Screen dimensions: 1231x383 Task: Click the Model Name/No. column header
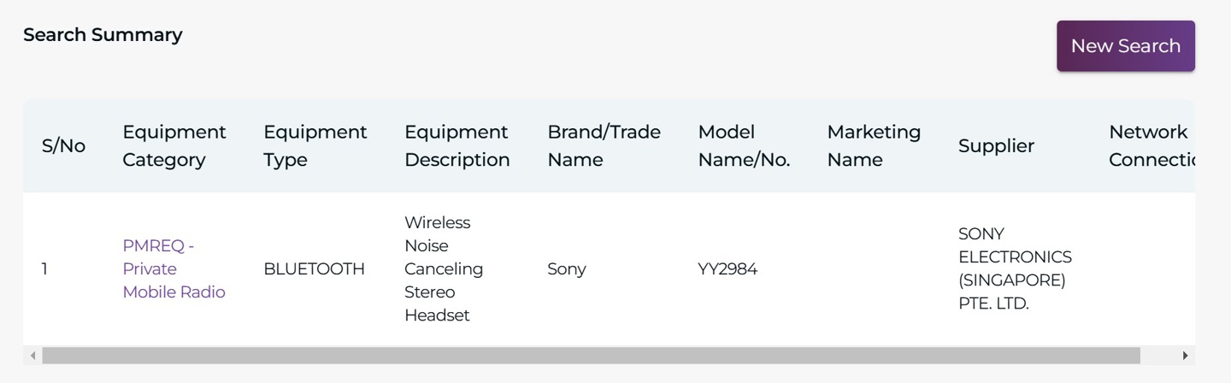point(744,146)
